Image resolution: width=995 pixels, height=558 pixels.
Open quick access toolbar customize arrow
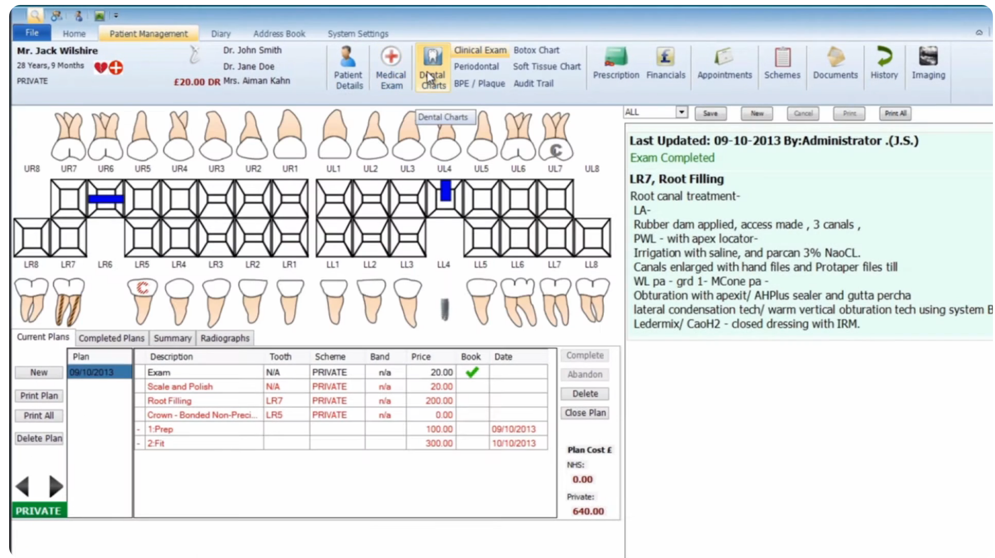click(116, 16)
